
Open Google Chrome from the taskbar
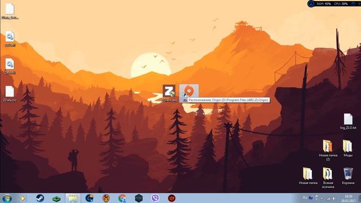point(122,198)
